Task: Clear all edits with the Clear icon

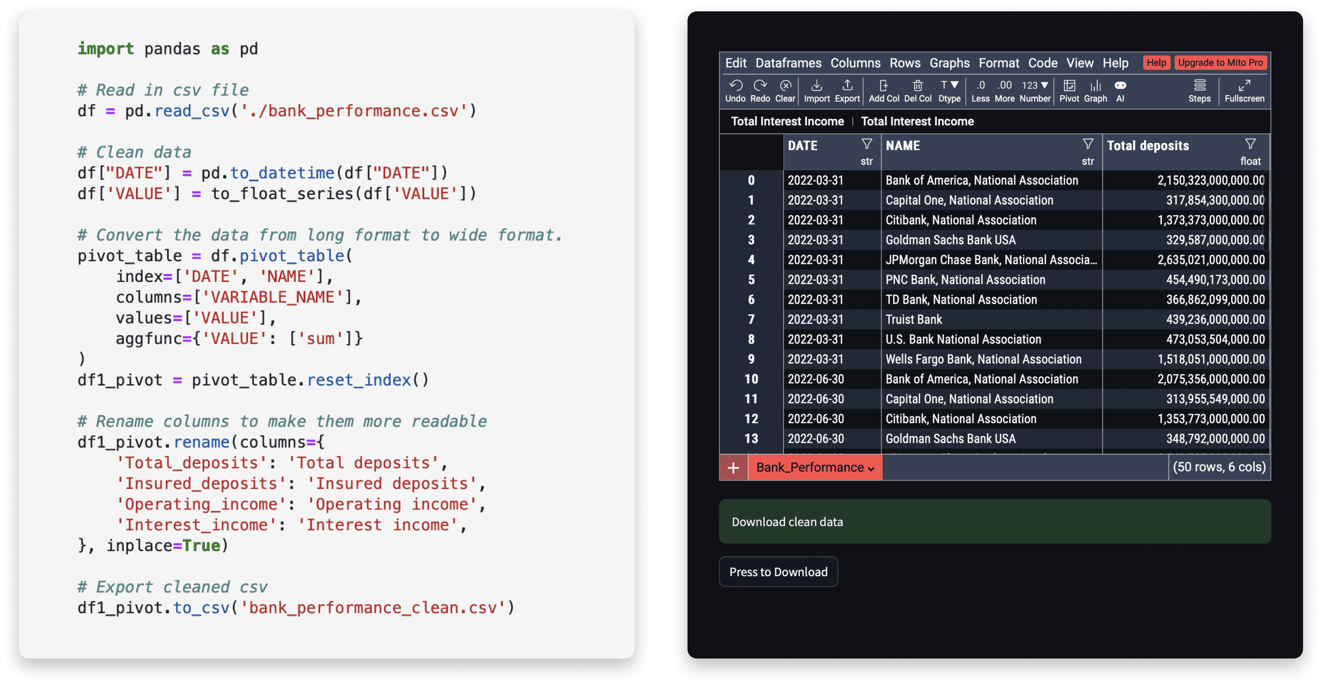Action: (x=785, y=90)
